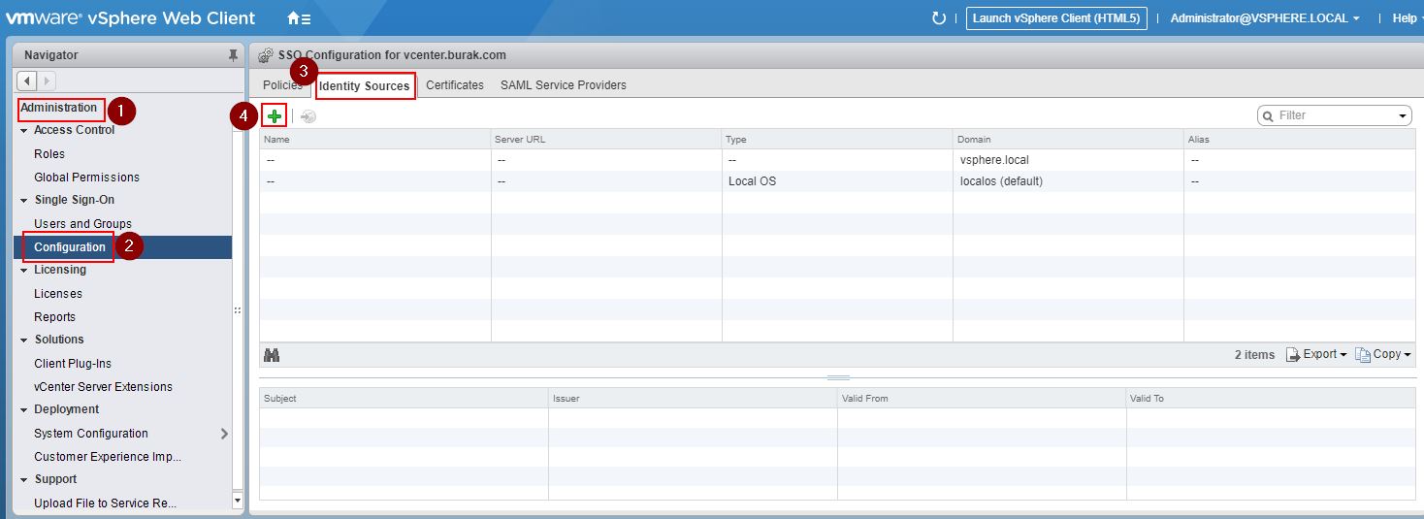Sort by the Valid To column header
The image size is (1424, 519).
point(1270,399)
